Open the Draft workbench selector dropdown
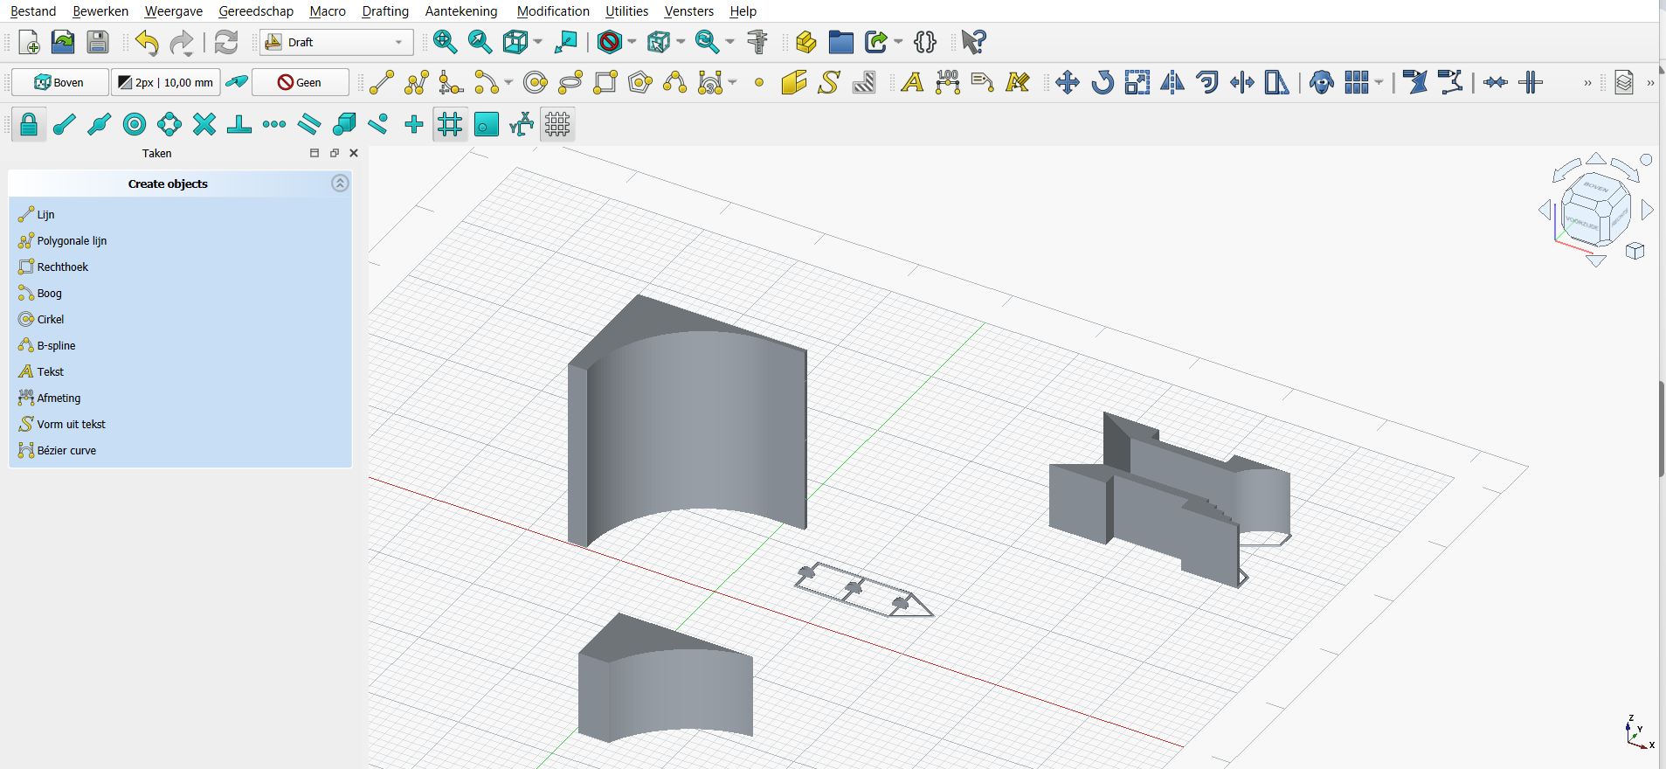The image size is (1666, 769). pos(335,42)
